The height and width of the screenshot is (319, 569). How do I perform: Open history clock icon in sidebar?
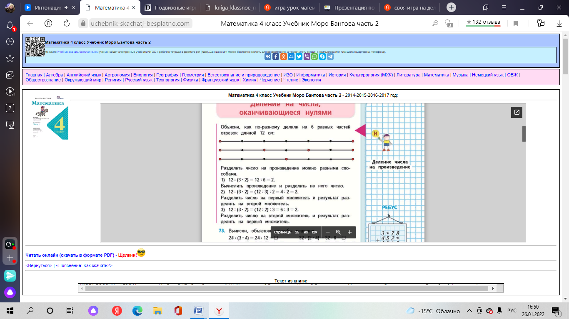click(10, 42)
